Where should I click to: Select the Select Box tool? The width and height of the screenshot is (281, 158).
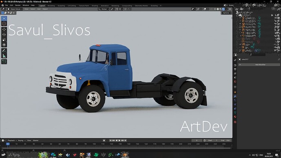click(4, 18)
